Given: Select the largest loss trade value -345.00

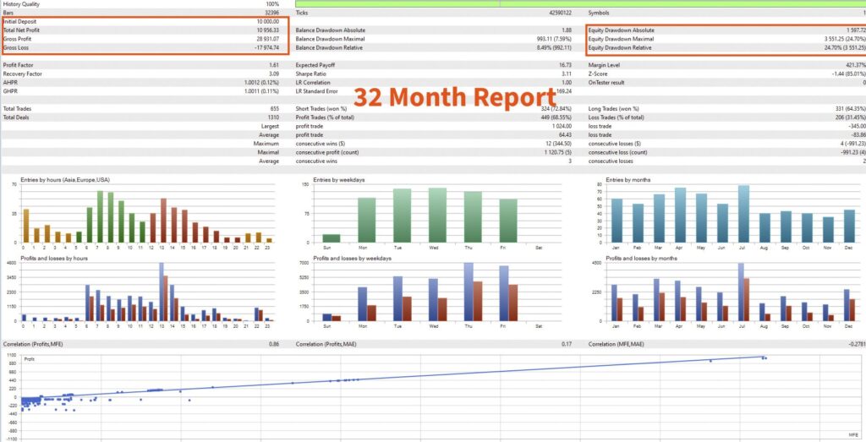Looking at the screenshot, I should tap(858, 127).
